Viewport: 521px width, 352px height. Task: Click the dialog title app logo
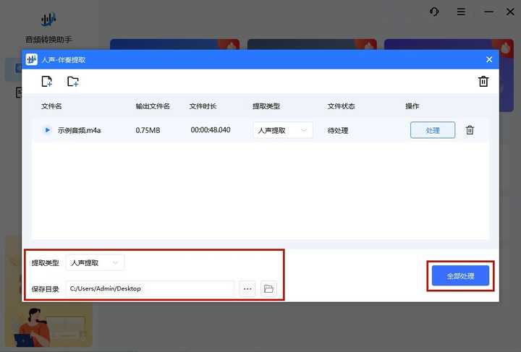pos(32,59)
